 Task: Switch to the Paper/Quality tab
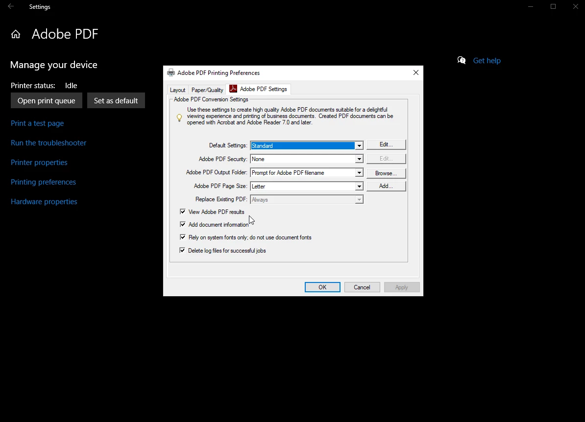tap(207, 90)
